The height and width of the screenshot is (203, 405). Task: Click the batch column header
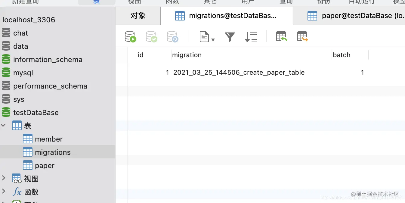pos(350,55)
